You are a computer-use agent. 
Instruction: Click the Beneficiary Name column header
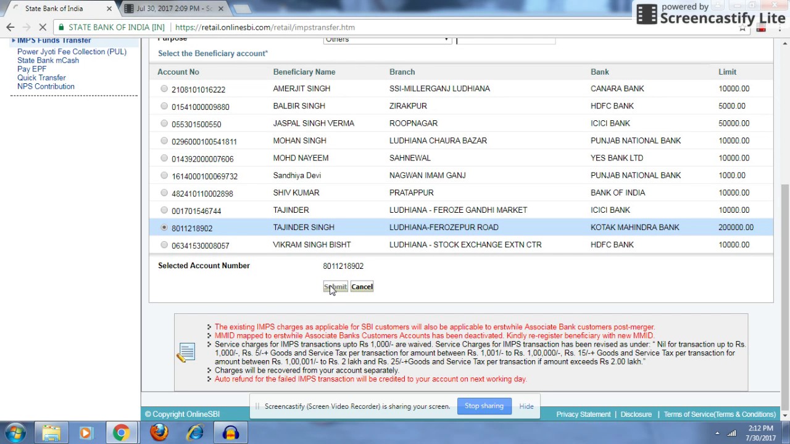click(304, 72)
